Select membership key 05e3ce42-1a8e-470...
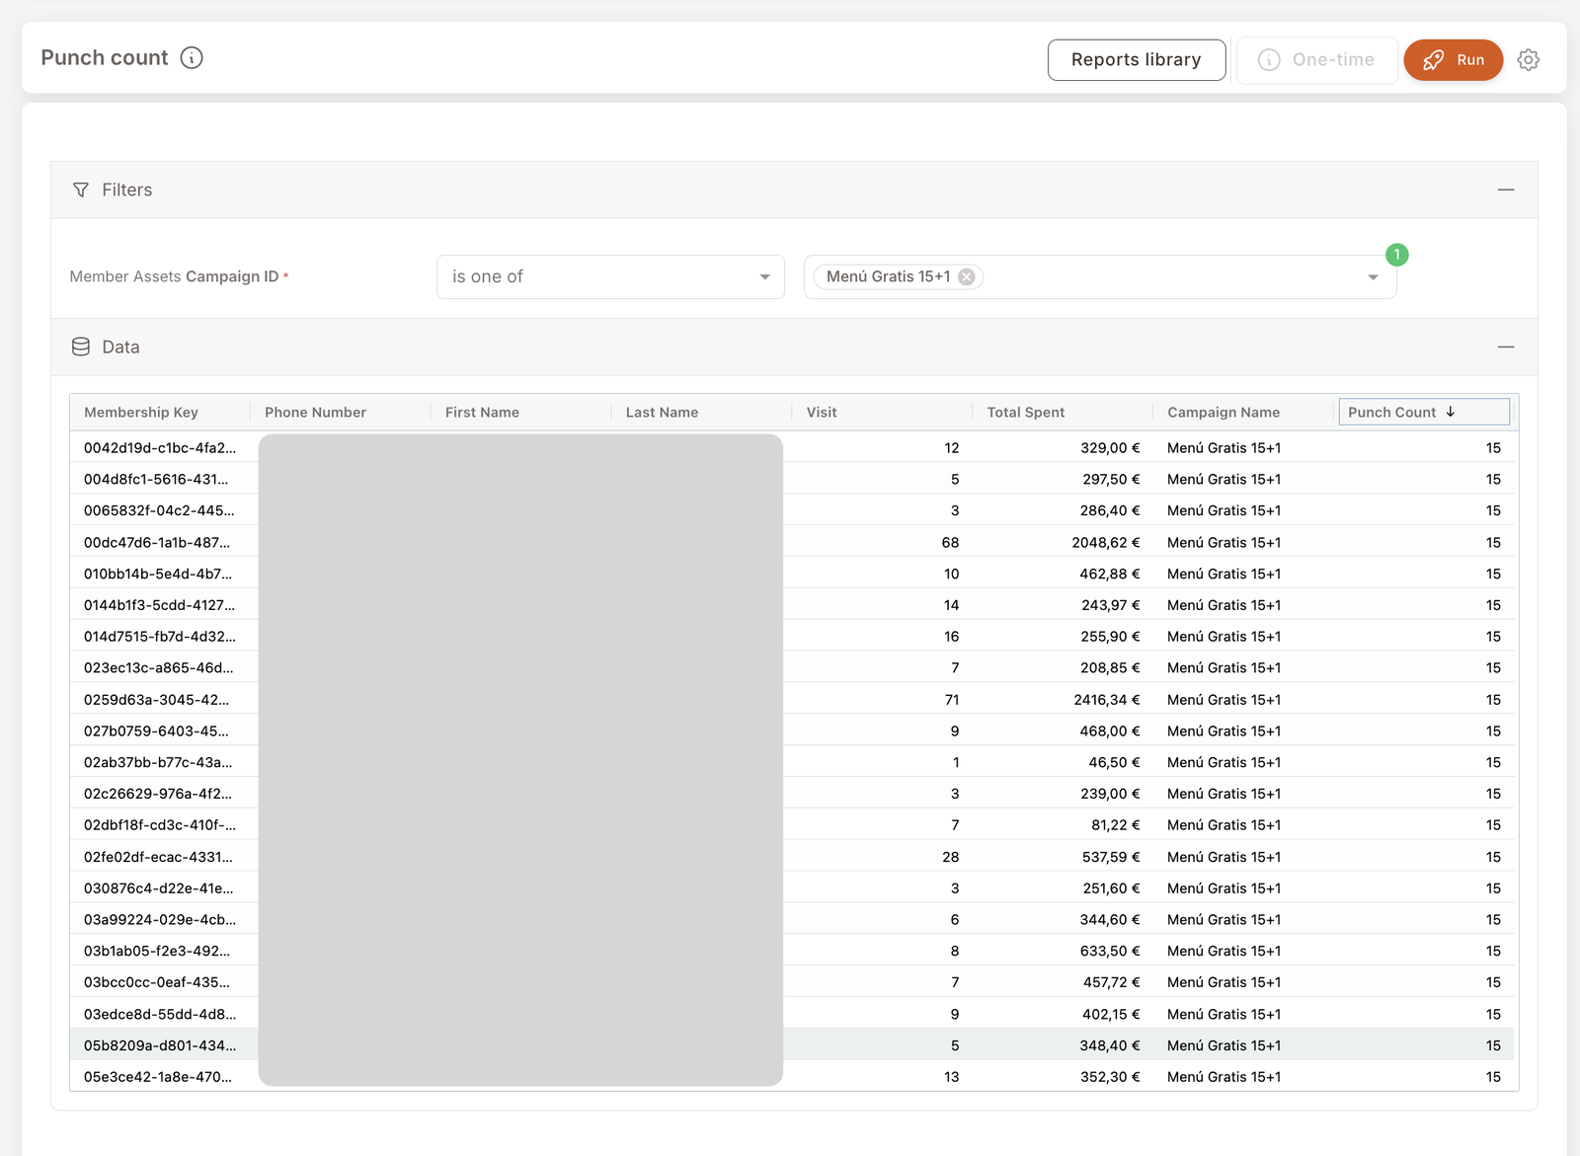This screenshot has height=1156, width=1580. click(158, 1077)
